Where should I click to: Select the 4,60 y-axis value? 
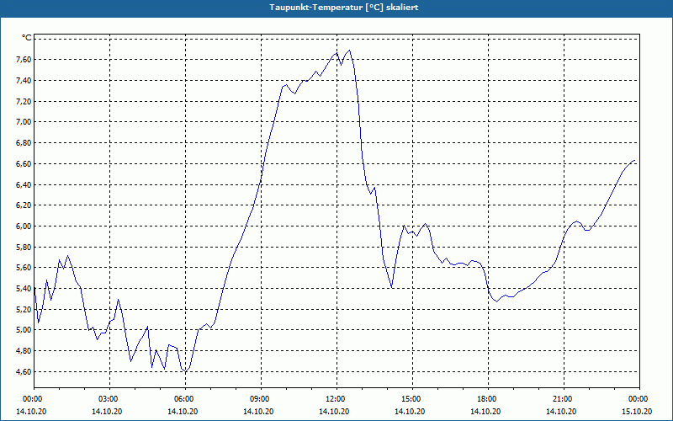point(24,371)
